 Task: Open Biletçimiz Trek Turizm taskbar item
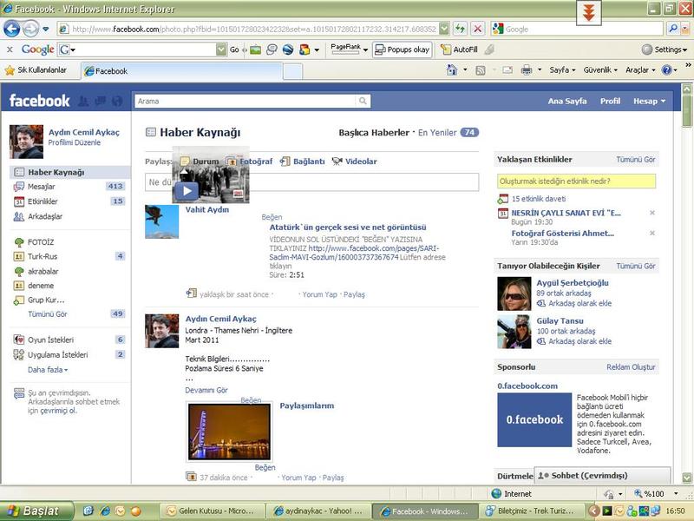click(530, 511)
